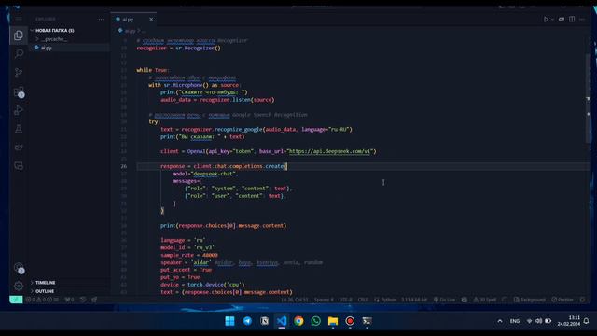Select ai.py in the breadcrumb bar
The image size is (597, 336).
tap(131, 31)
